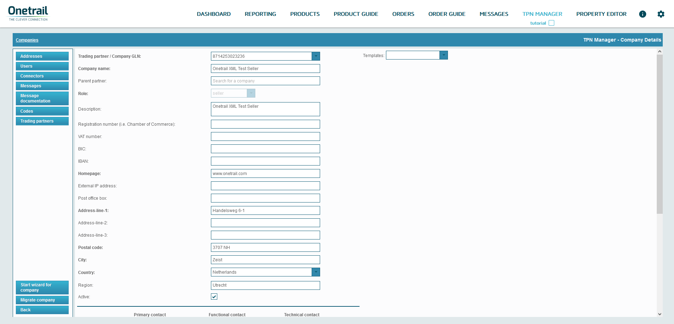The width and height of the screenshot is (674, 324).
Task: Enable the tutorial checkbox
Action: [x=551, y=23]
